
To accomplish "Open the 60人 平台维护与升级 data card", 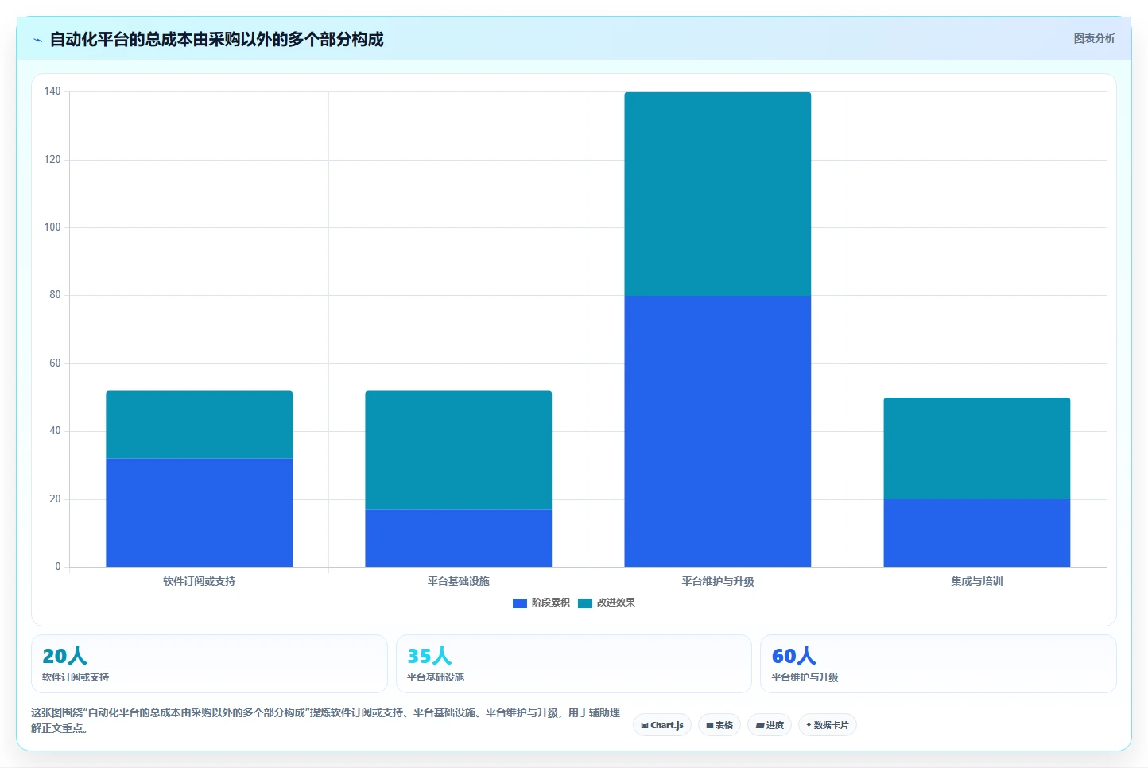I will (x=938, y=664).
